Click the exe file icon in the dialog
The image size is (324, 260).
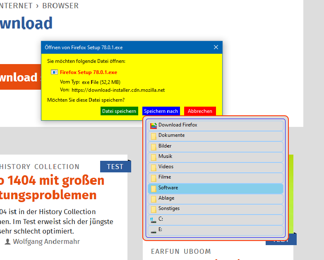[54, 72]
